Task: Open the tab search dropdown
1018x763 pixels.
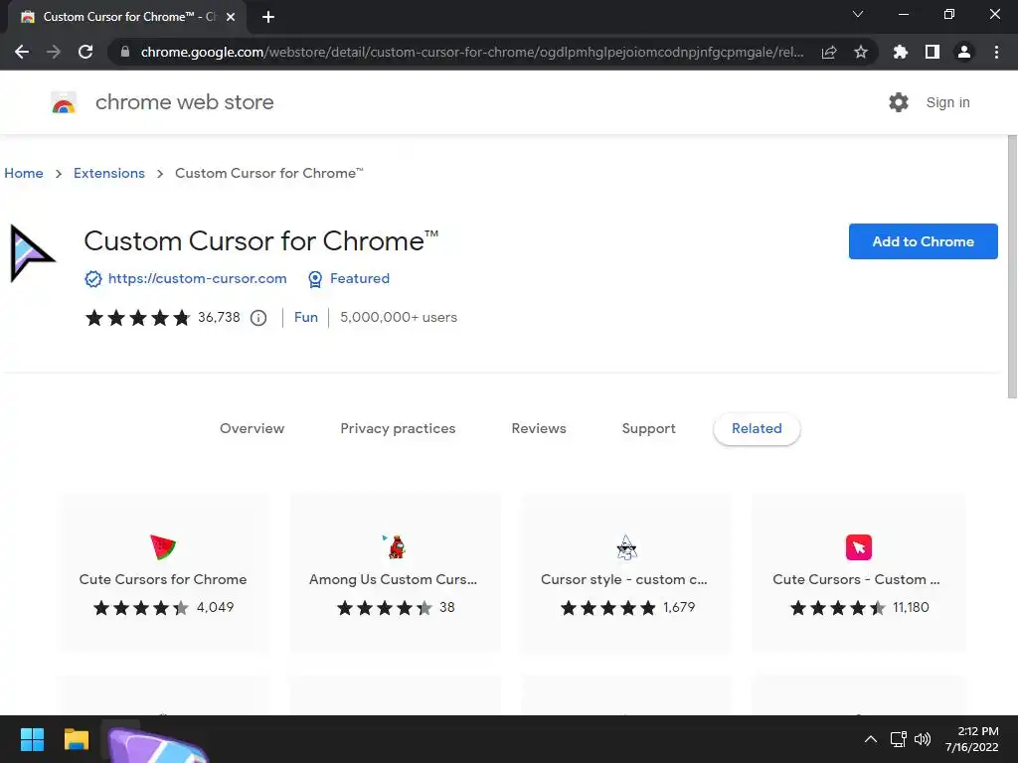Action: pos(858,14)
